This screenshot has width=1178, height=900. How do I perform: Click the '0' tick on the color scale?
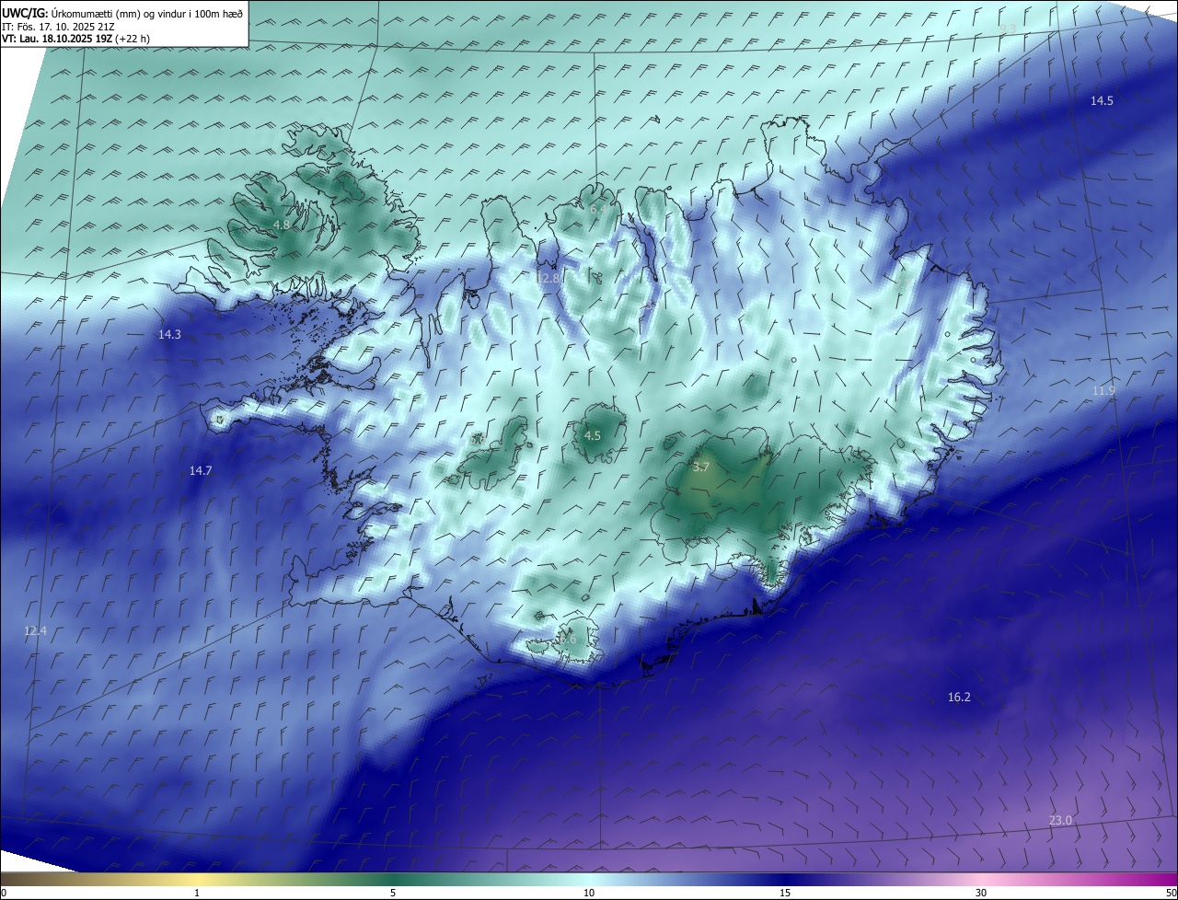(x=4, y=893)
